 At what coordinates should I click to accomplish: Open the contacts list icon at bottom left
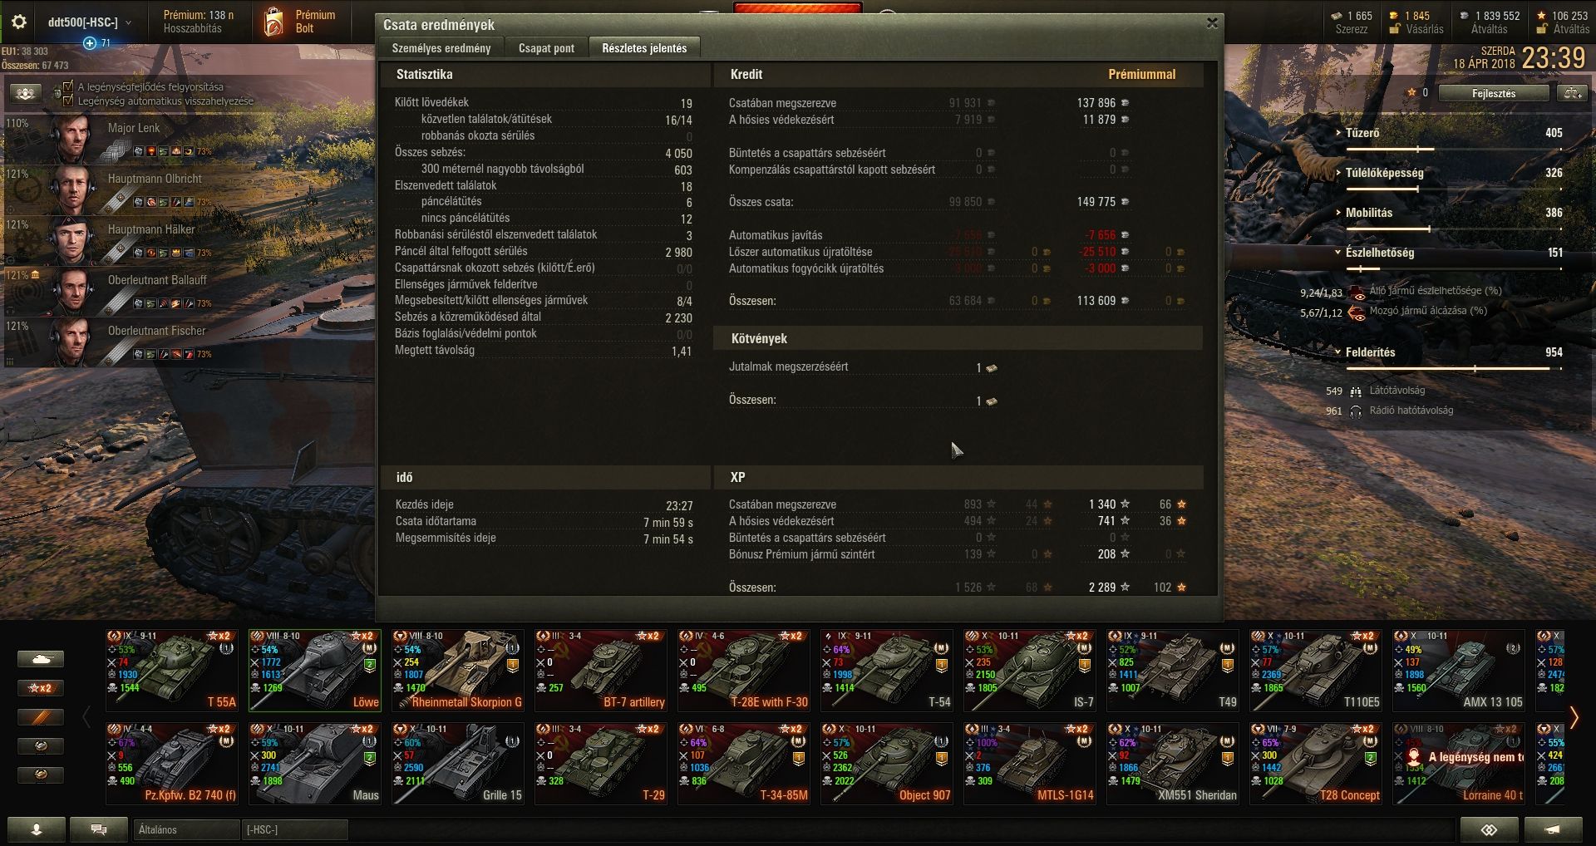click(37, 829)
